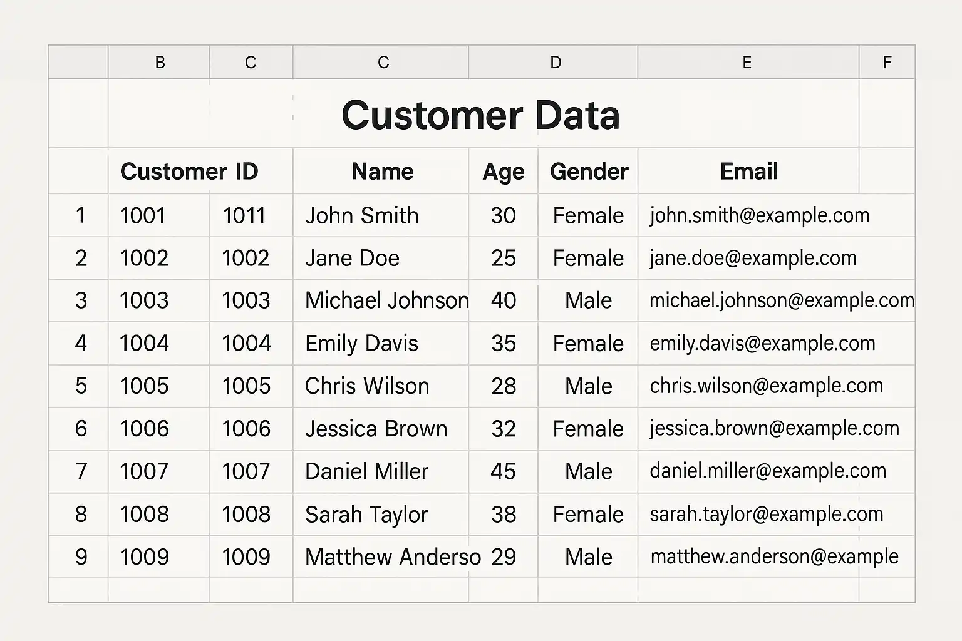Click the Name header cell
Image resolution: width=962 pixels, height=641 pixels.
[x=382, y=172]
